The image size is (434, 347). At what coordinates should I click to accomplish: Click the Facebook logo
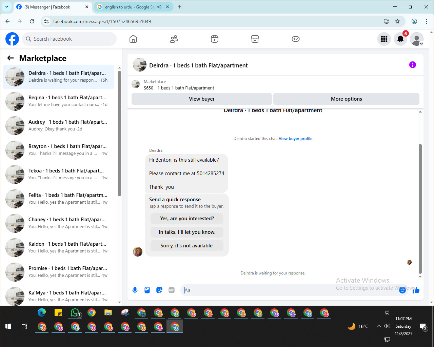[x=12, y=39]
